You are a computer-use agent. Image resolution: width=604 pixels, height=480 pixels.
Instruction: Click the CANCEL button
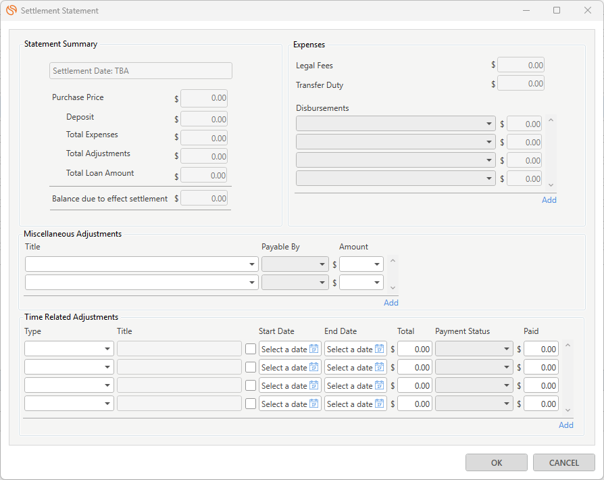click(x=564, y=462)
